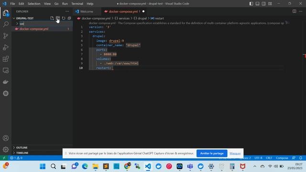This screenshot has height=172, width=306.
Task: Open the Run and Debug view
Action: (6, 47)
